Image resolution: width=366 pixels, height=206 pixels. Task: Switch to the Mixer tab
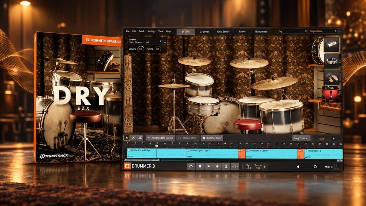coord(242,32)
